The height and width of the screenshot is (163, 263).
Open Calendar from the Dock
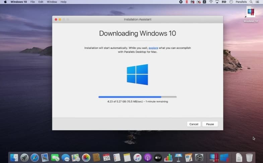point(107,158)
